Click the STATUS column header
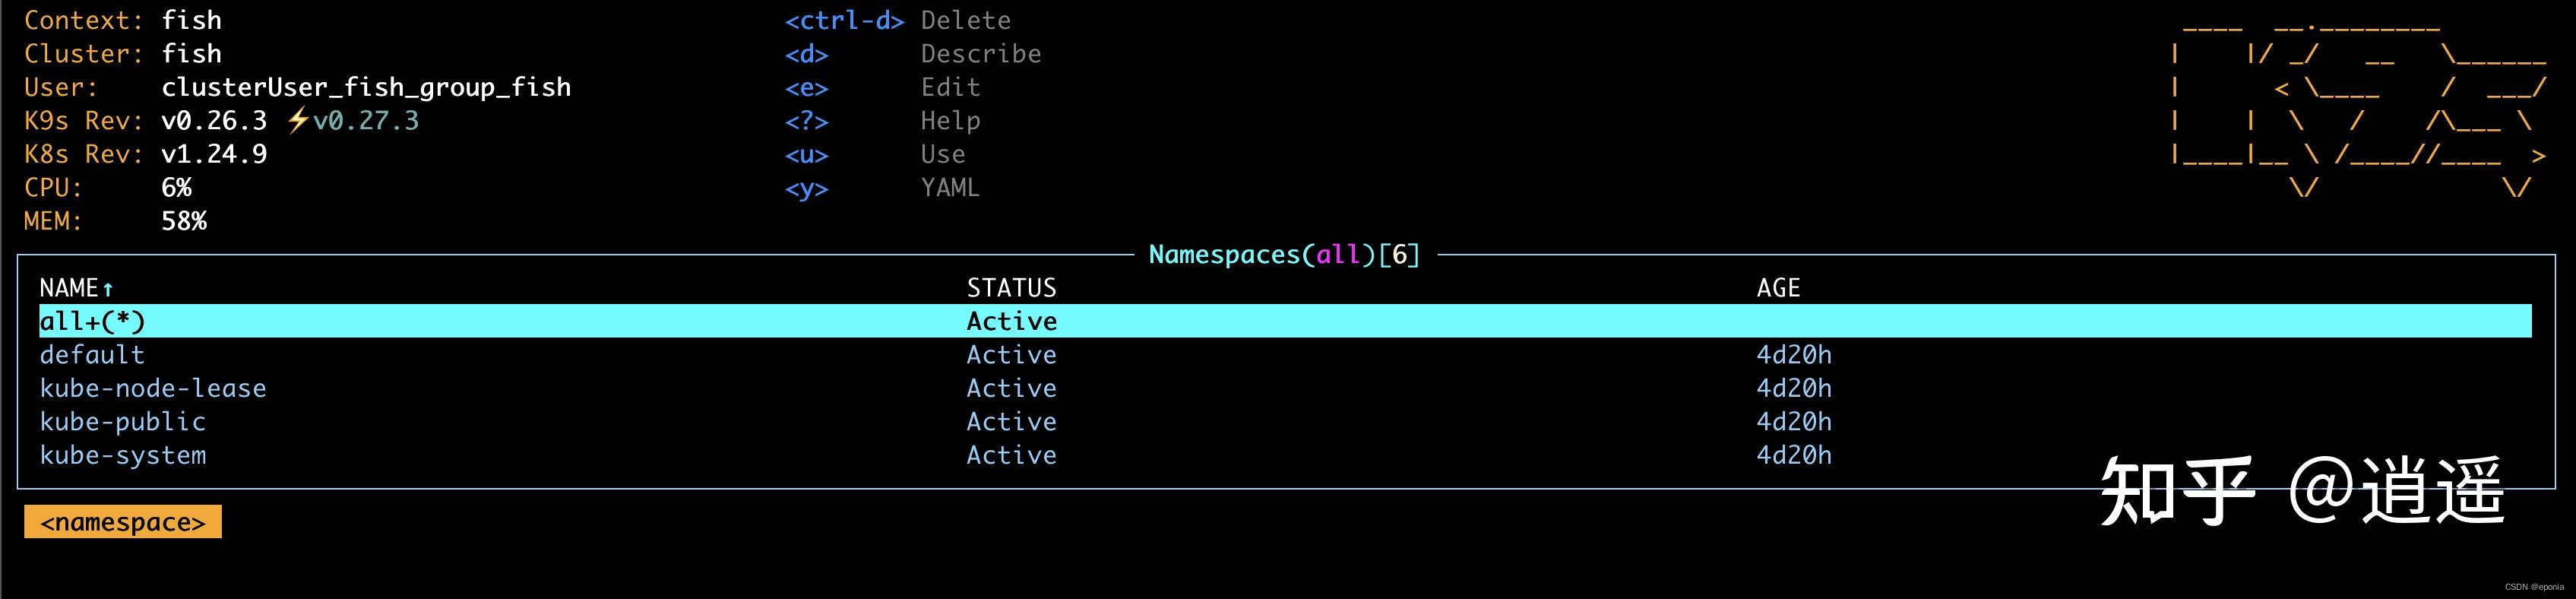Screen dimensions: 2576x599 [1011, 288]
